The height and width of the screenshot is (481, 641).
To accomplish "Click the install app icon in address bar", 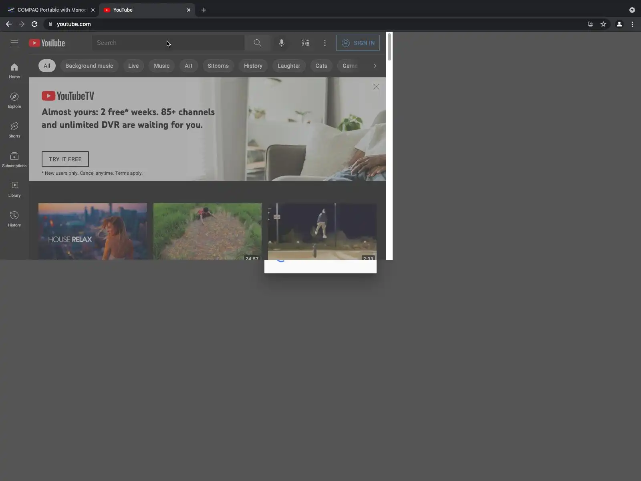I will tap(591, 24).
